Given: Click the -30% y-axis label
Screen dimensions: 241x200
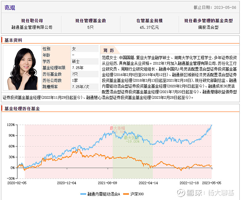Looking at the screenshot, I should (x=11, y=178).
